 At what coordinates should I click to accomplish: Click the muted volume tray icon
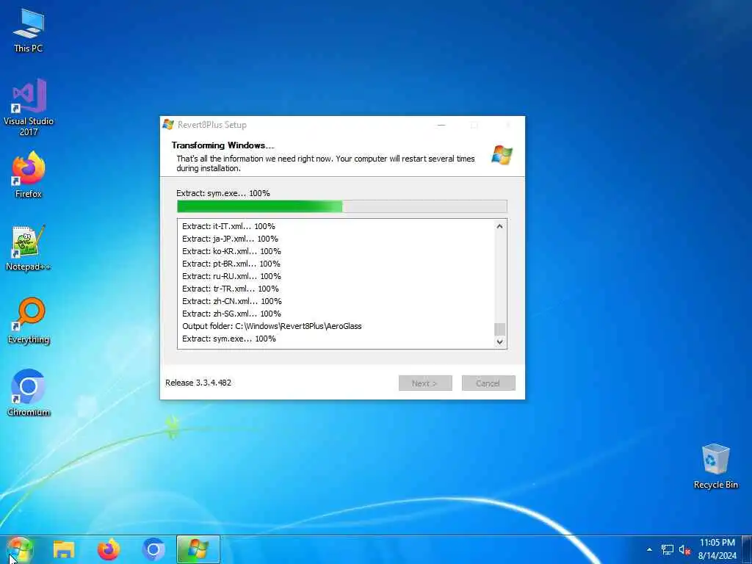coord(685,549)
